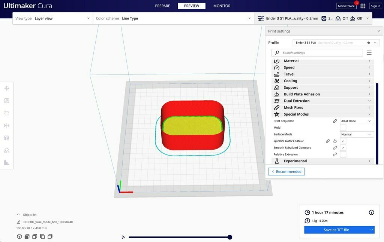Open the application switcher grid icon
Screen dimensions: 384x242
click(x=363, y=6)
